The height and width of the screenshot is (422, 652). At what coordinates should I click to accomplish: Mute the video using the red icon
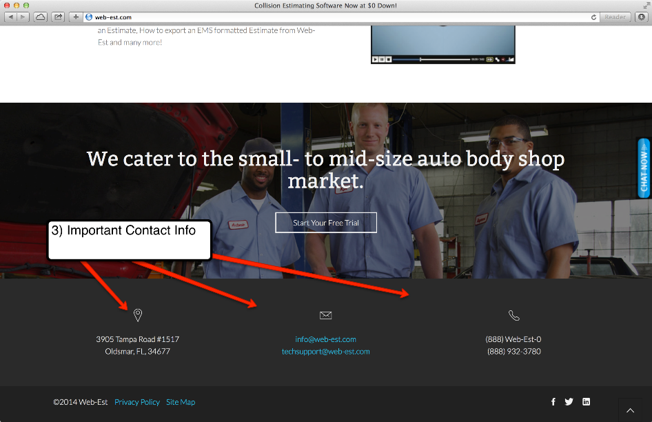click(503, 59)
